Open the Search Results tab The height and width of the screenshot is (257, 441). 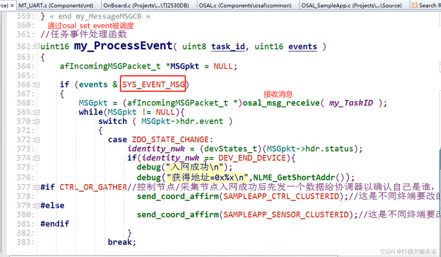point(426,5)
